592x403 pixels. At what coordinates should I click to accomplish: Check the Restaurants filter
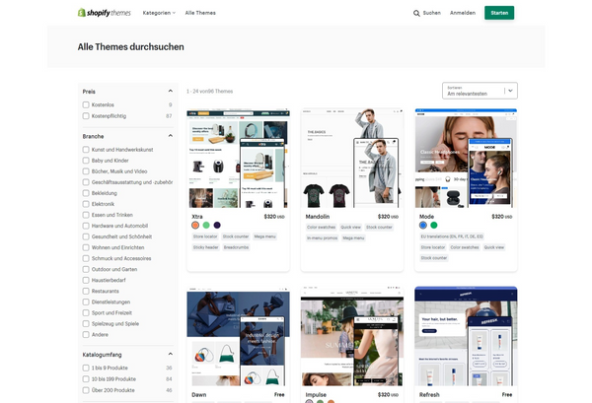click(x=86, y=291)
